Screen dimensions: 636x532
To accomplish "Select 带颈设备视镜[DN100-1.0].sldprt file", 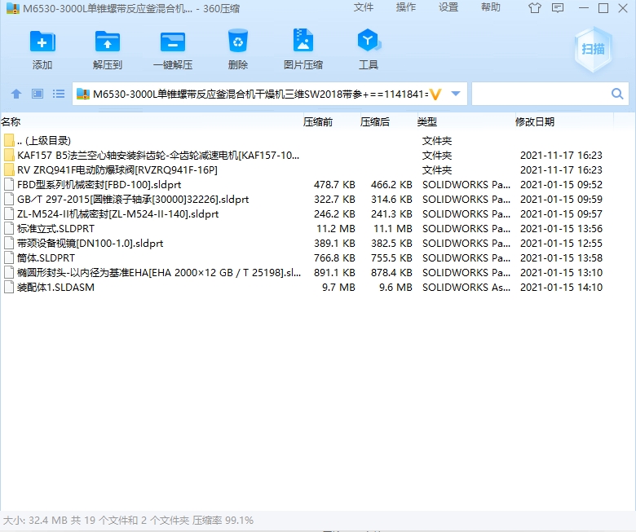I will 90,243.
